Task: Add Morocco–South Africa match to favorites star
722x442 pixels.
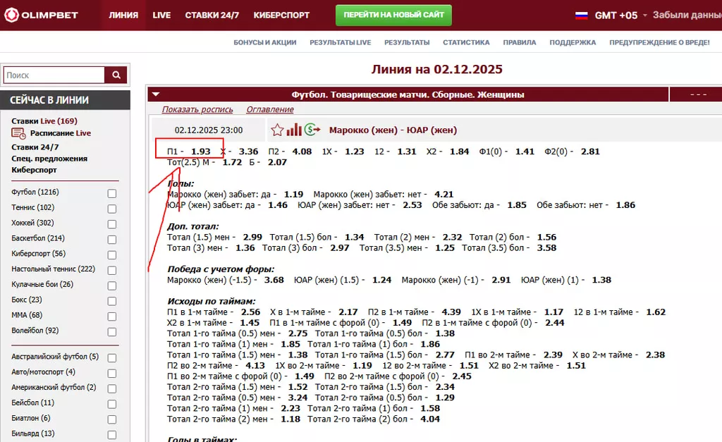Action: (277, 130)
